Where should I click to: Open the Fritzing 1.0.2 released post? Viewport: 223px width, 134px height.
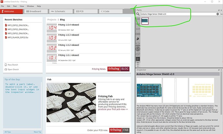69,45
